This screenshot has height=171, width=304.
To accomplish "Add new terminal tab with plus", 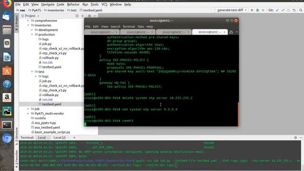I will coord(74,137).
